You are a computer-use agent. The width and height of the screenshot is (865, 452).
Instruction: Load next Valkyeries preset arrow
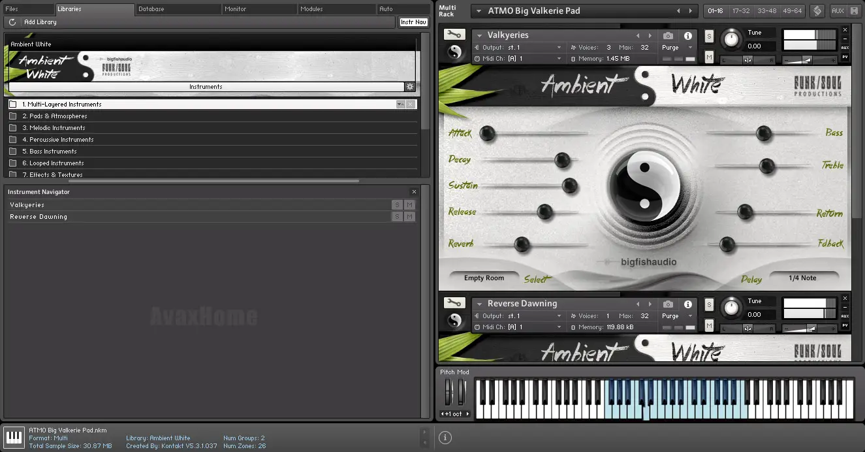(x=650, y=36)
